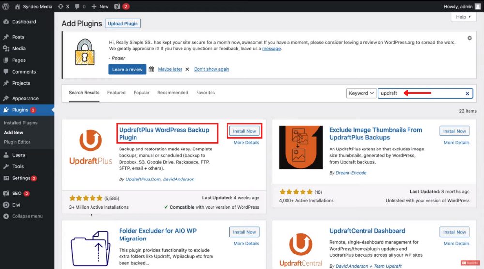Clear the updraft search field
This screenshot has width=484, height=269.
pyautogui.click(x=467, y=93)
